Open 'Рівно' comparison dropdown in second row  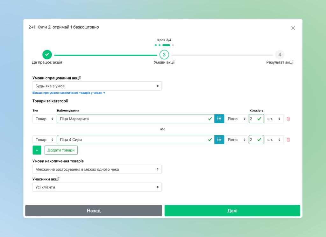237,140
